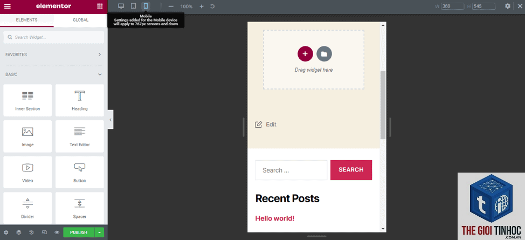Add the Inner Section widget

pos(27,100)
